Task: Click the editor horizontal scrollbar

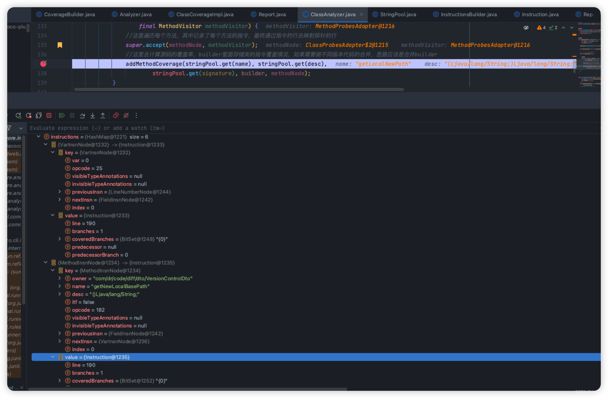Action: (x=239, y=89)
